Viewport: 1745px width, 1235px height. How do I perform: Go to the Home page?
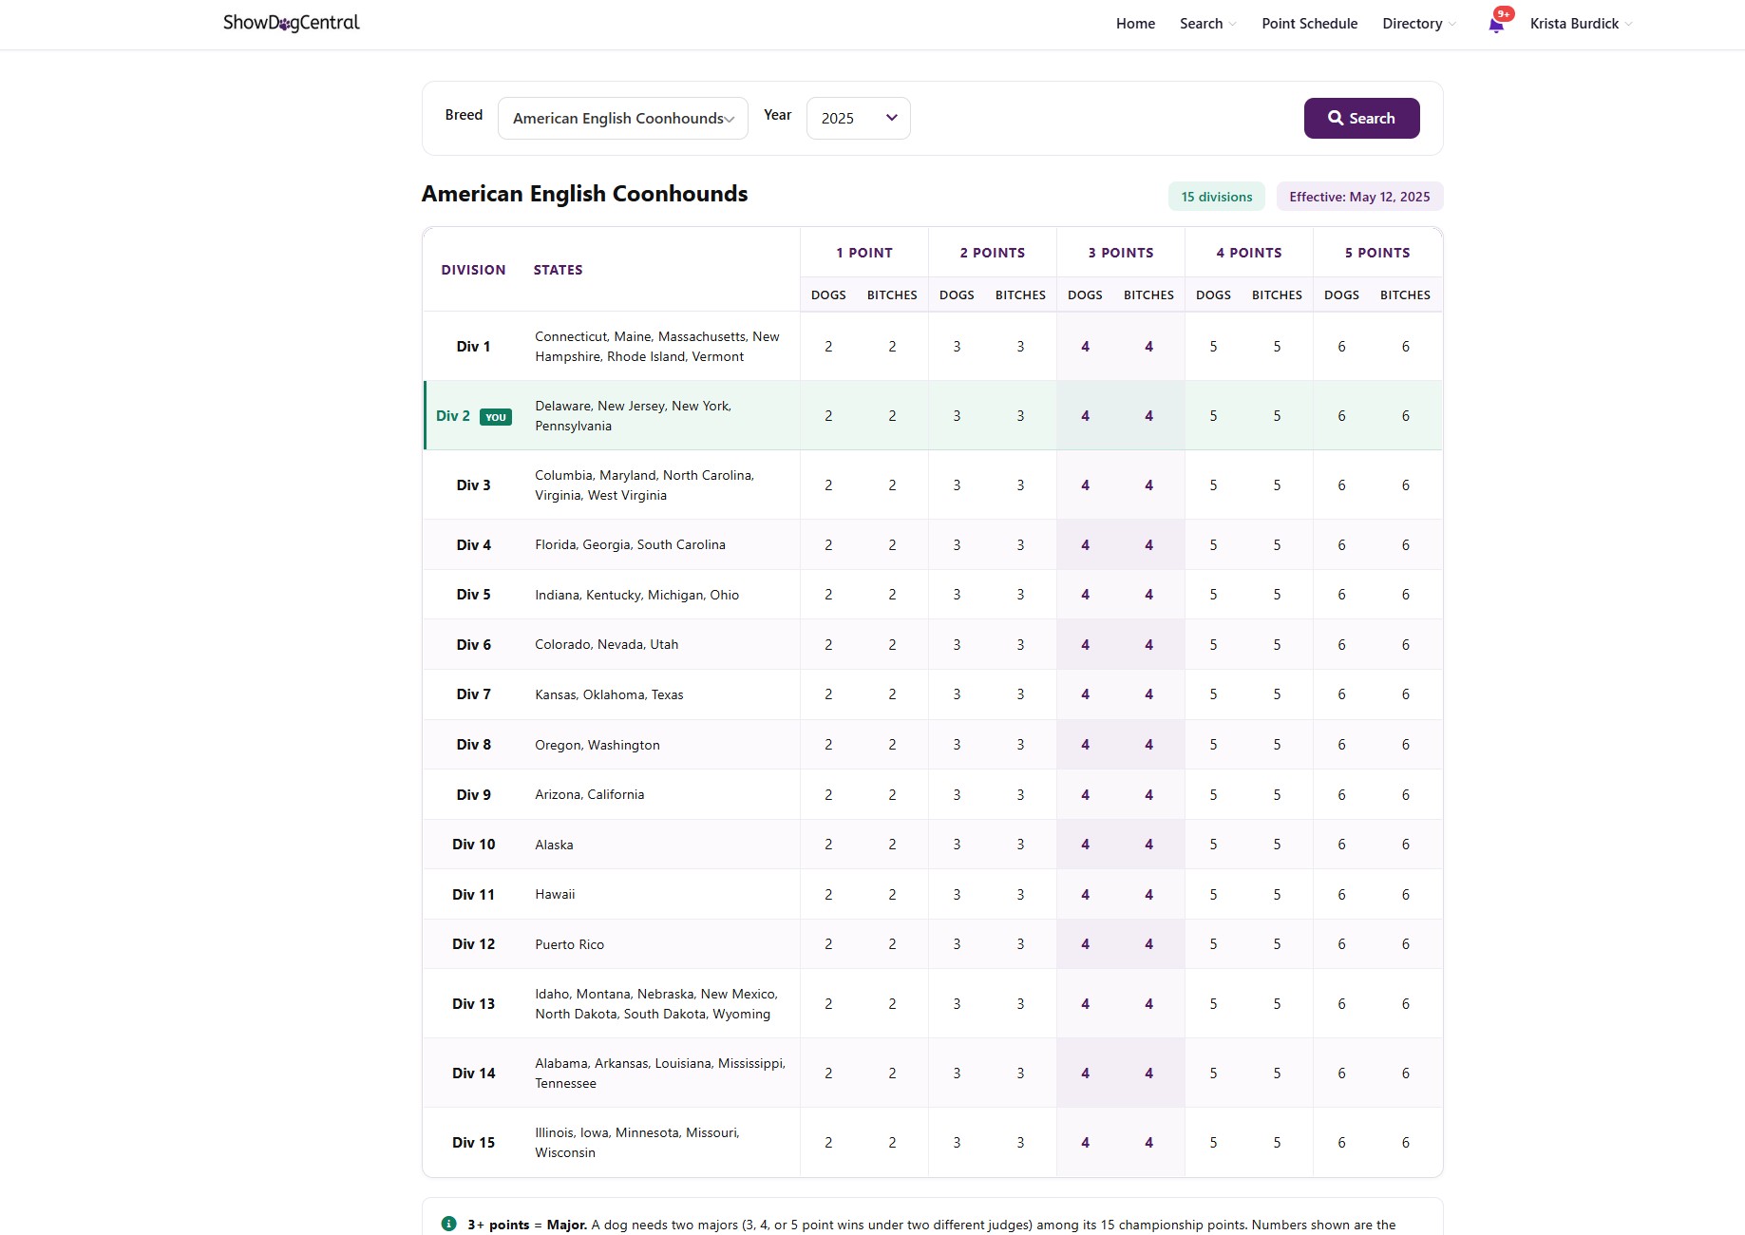tap(1135, 23)
